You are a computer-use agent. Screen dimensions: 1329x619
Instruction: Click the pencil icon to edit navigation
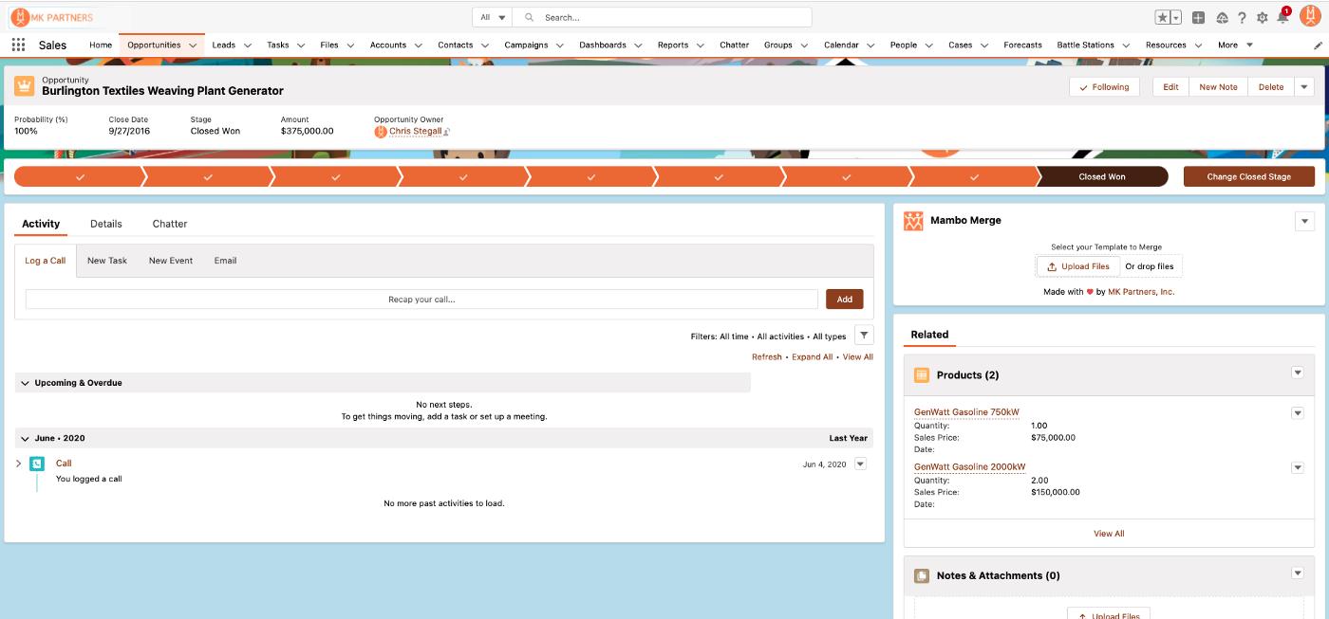[x=1318, y=45]
